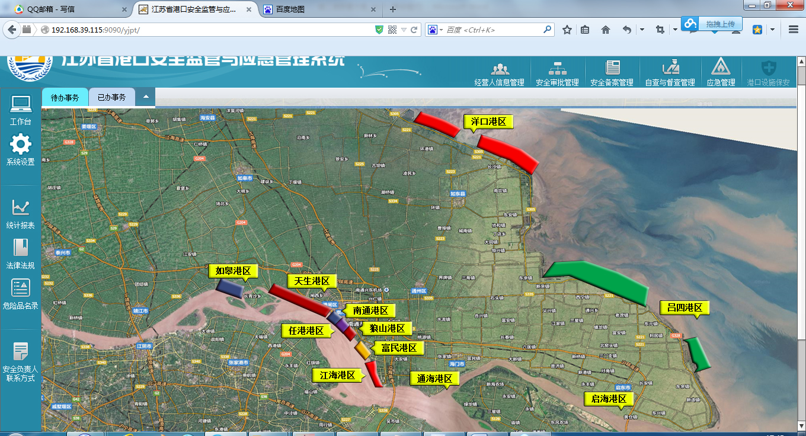Click the 洋口港区 map label

[488, 122]
